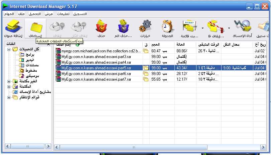
Task: Click queue folder icon in michael.jackson row
Action: pos(146,51)
